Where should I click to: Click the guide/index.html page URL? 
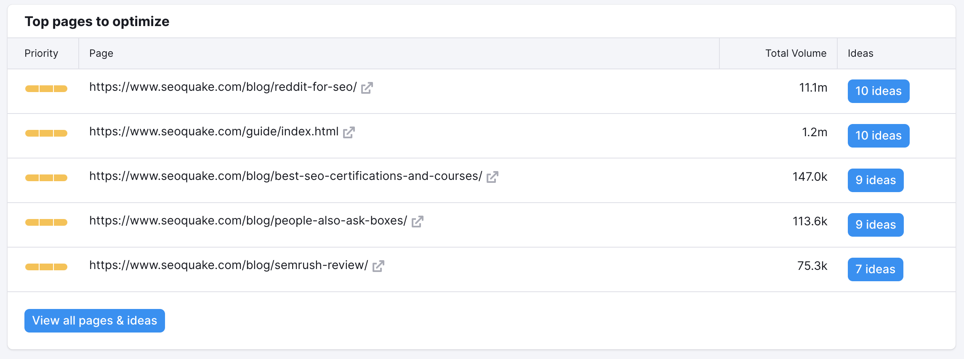[x=213, y=132]
